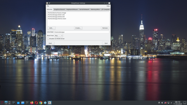Switch to virtual desktop 4 in pager
Image resolution: width=187 pixels, height=105 pixels.
pyautogui.click(x=9, y=104)
